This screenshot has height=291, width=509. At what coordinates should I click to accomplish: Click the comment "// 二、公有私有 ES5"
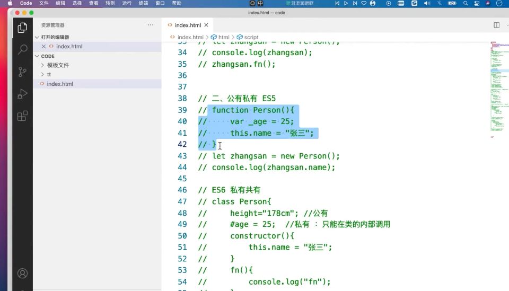236,98
